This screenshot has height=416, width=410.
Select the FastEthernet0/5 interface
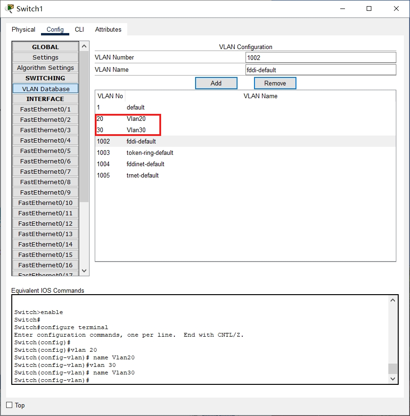[45, 151]
